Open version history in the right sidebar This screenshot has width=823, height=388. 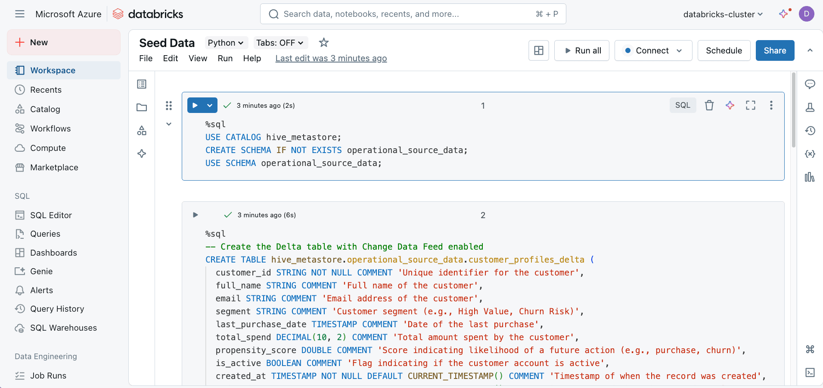coord(810,131)
